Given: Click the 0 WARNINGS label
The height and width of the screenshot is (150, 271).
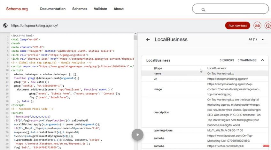Looking at the screenshot, I should click(247, 60).
